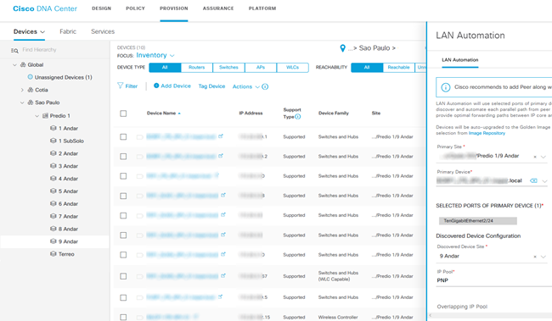Toggle the select-all devices checkbox
Viewport: 552px width, 321px height.
point(123,113)
